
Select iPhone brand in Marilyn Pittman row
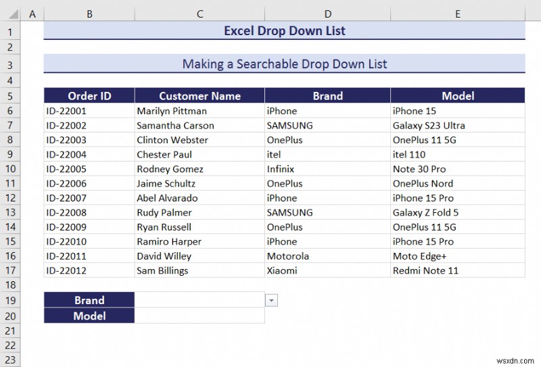click(328, 111)
